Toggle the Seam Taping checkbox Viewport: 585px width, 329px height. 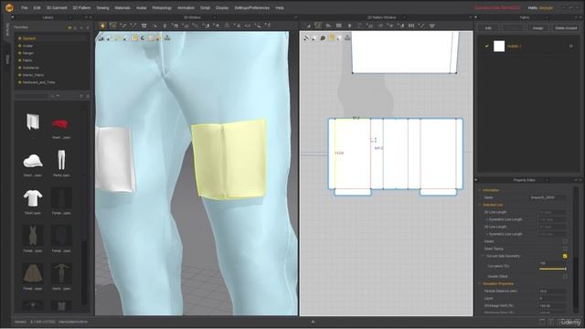coord(565,249)
